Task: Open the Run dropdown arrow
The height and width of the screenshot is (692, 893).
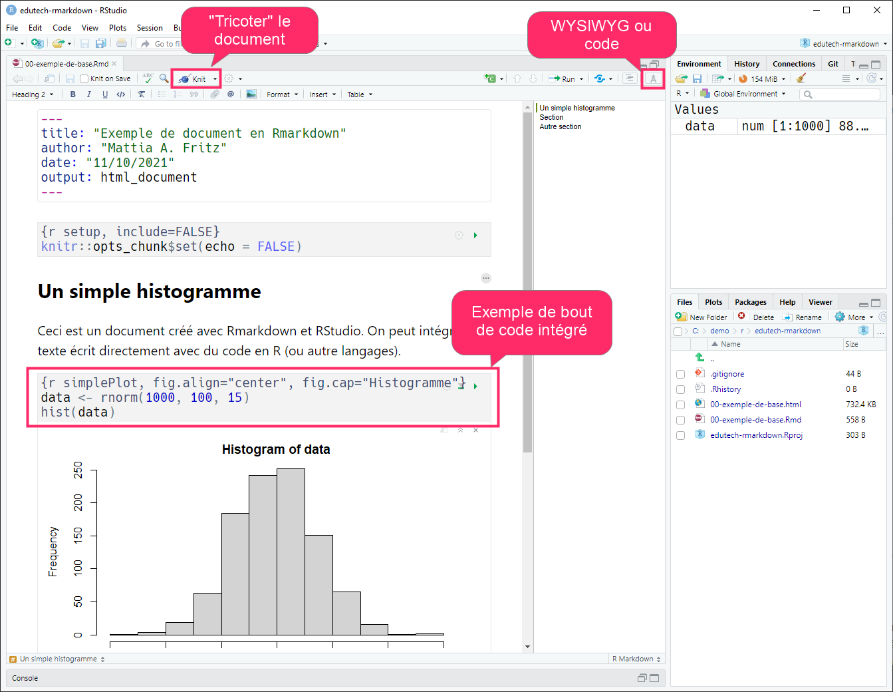Action: tap(581, 79)
